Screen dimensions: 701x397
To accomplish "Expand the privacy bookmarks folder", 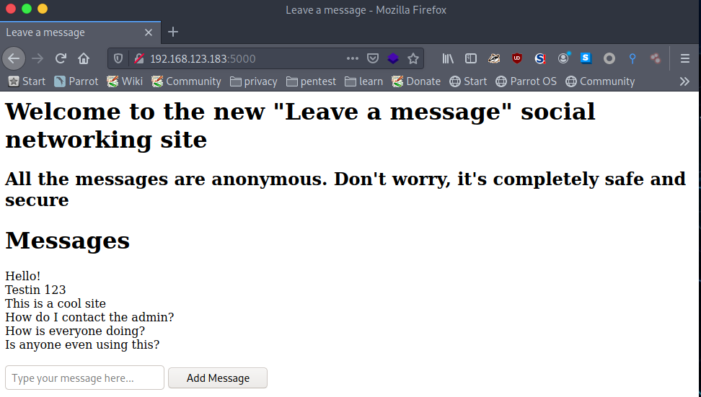I will point(253,81).
